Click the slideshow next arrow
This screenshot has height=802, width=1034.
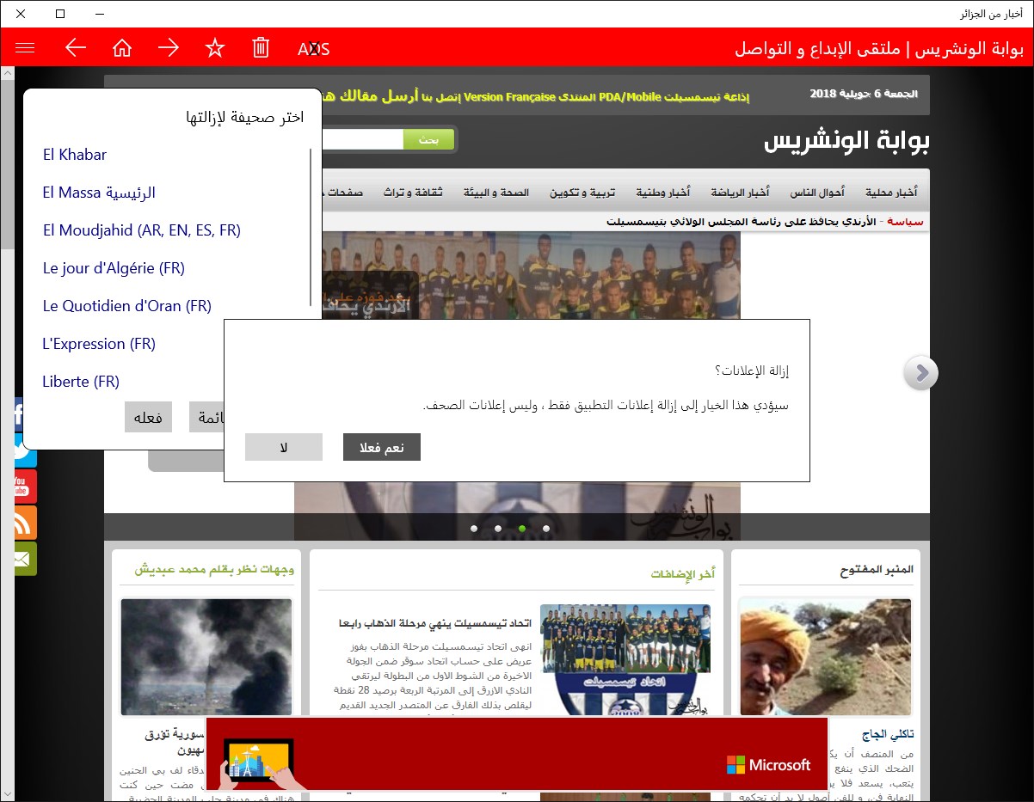coord(921,373)
